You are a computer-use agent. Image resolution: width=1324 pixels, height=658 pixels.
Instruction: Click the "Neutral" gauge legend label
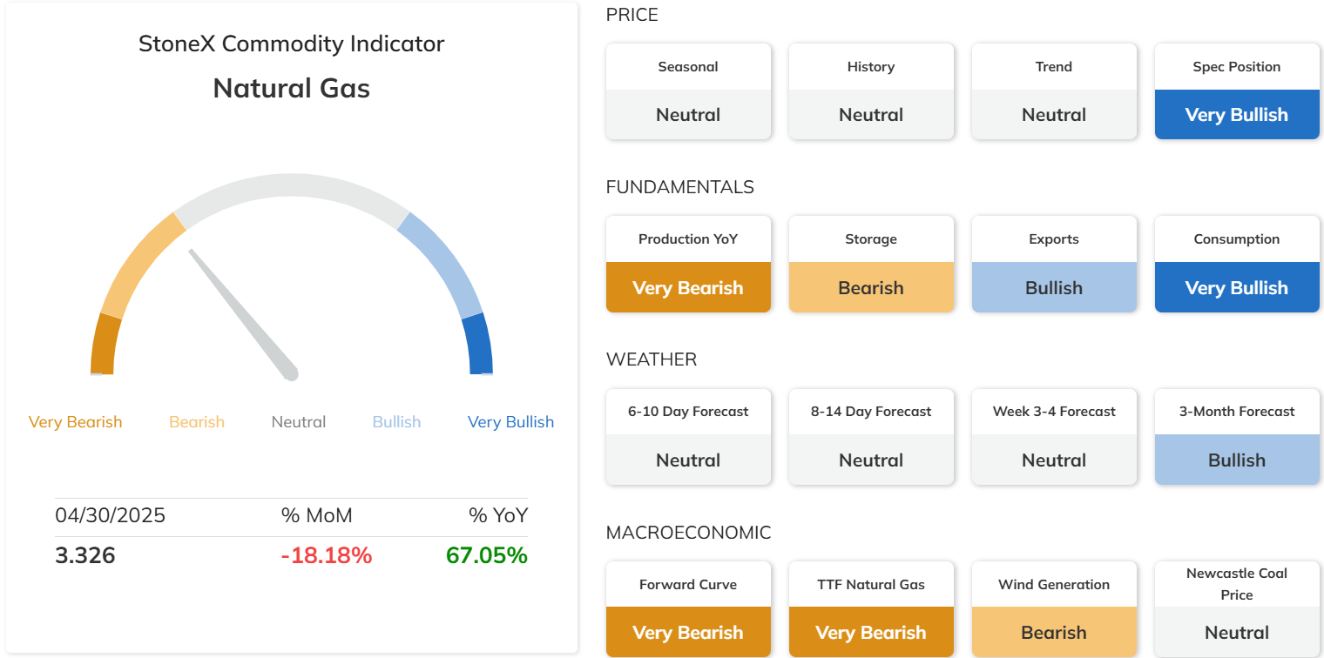click(299, 422)
